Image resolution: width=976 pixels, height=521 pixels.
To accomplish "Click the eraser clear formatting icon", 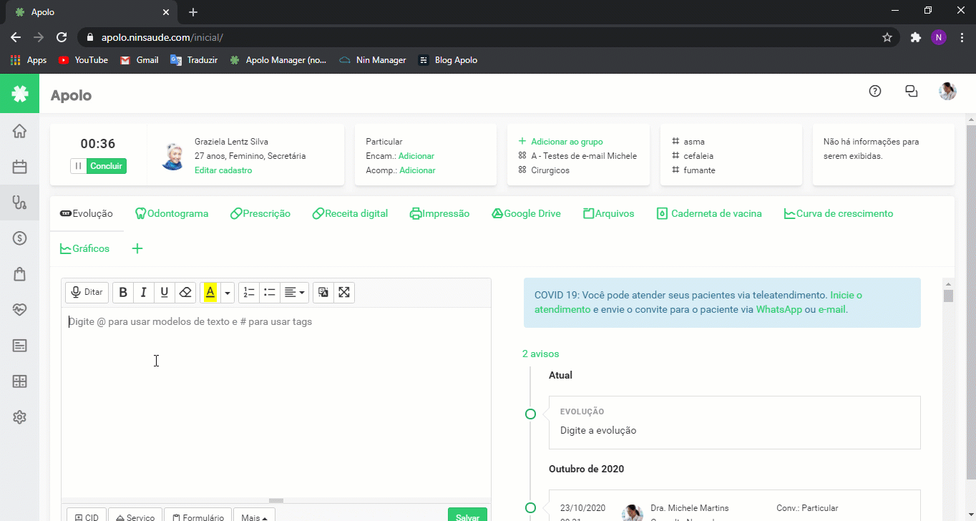I will coord(185,292).
